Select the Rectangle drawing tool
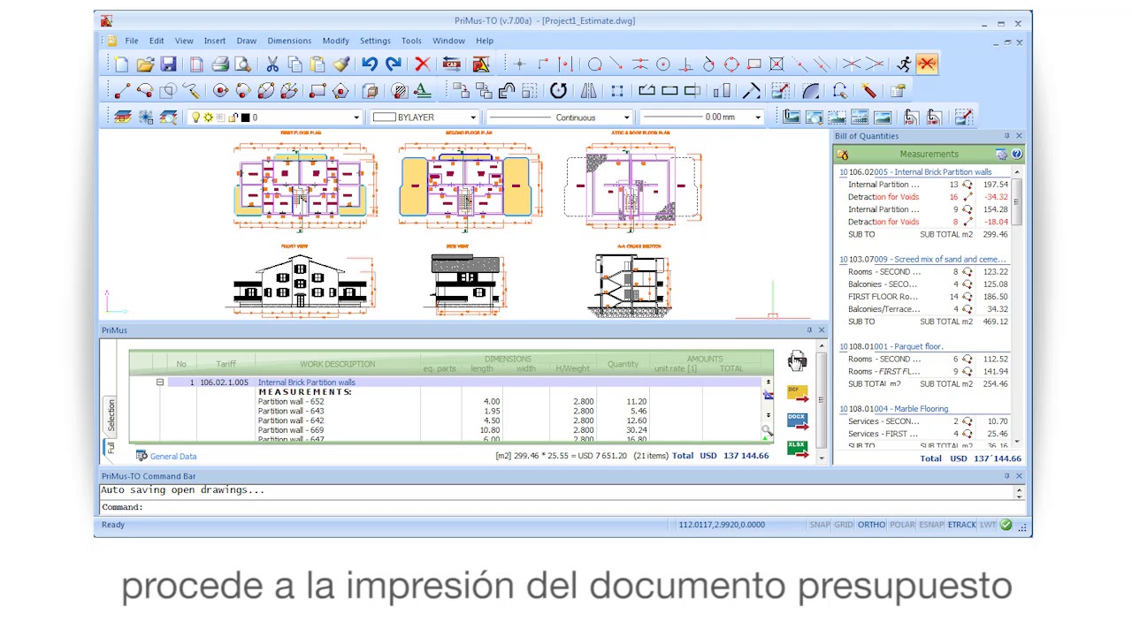This screenshot has height=636, width=1132. point(317,90)
